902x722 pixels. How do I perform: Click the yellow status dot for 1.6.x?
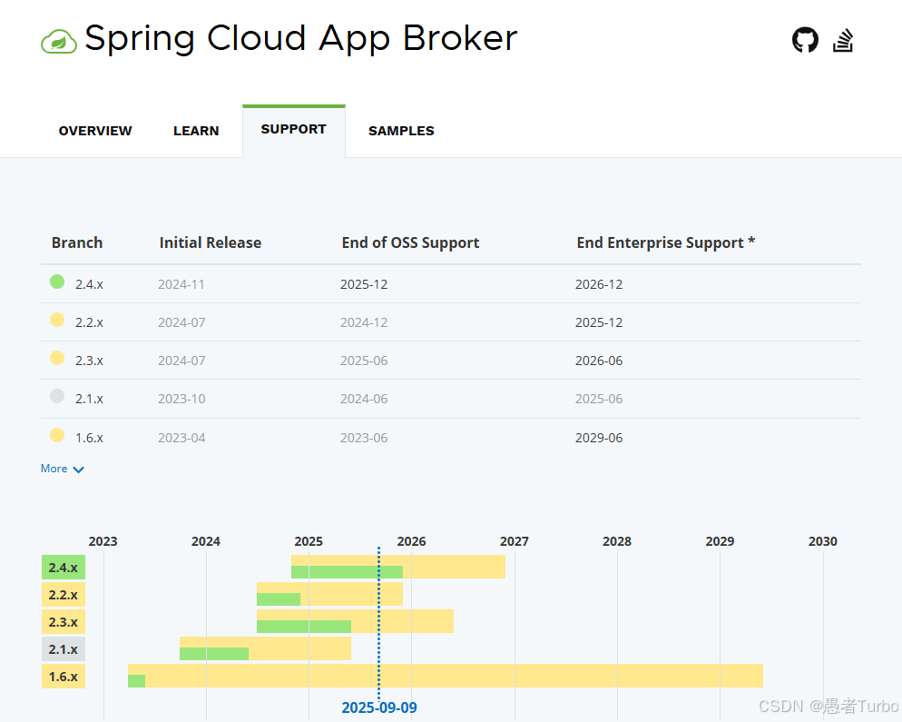pyautogui.click(x=57, y=435)
